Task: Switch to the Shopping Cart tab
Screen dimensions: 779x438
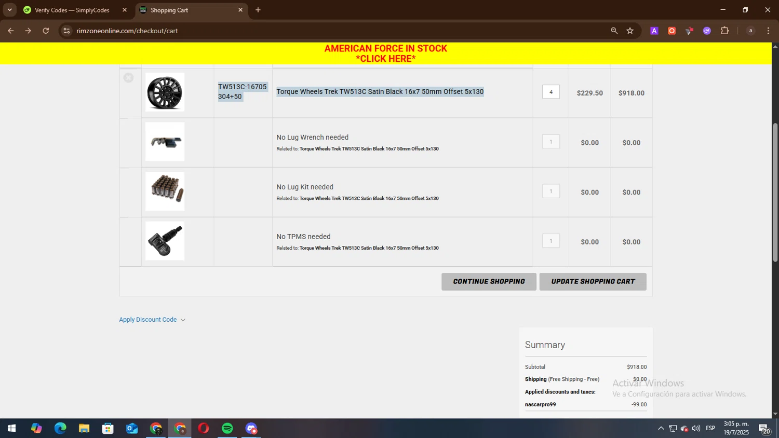Action: pos(169,10)
